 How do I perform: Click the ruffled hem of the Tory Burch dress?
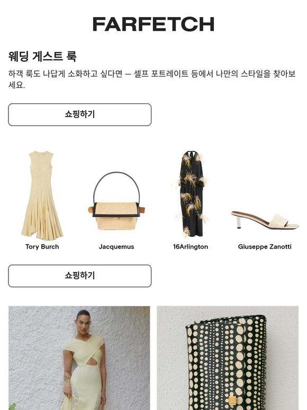tap(42, 229)
